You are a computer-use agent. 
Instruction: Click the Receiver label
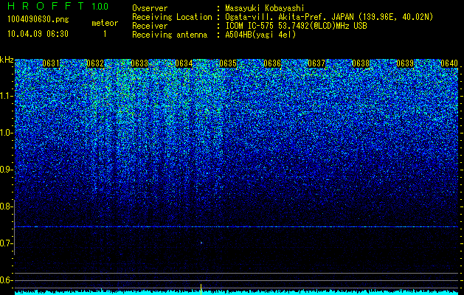click(150, 26)
